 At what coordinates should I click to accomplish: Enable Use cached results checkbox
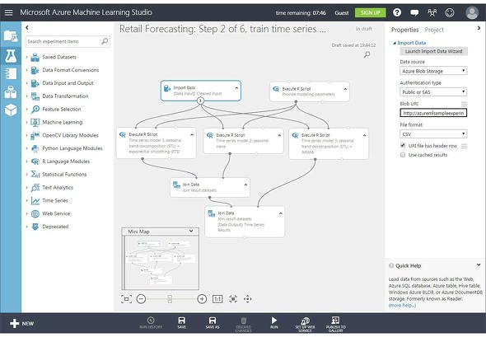(403, 154)
